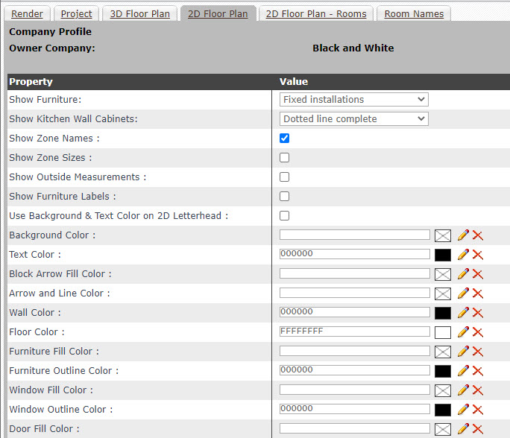Delete Block Arrow Fill Color value
Viewport: 510px width, 438px height.
477,274
